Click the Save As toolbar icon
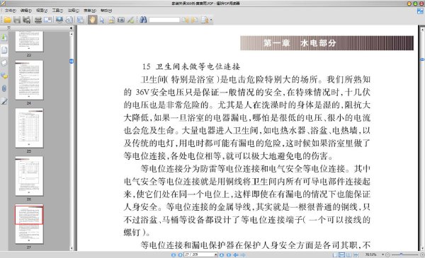 coord(27,20)
